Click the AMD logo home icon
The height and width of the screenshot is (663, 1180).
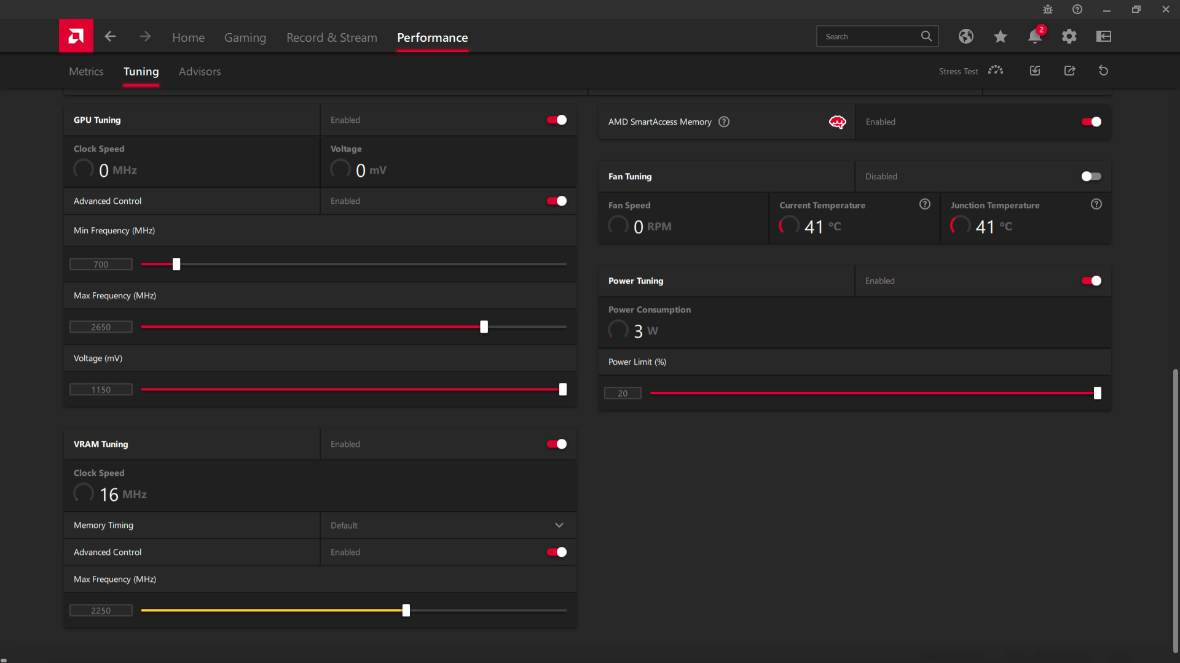[x=76, y=36]
